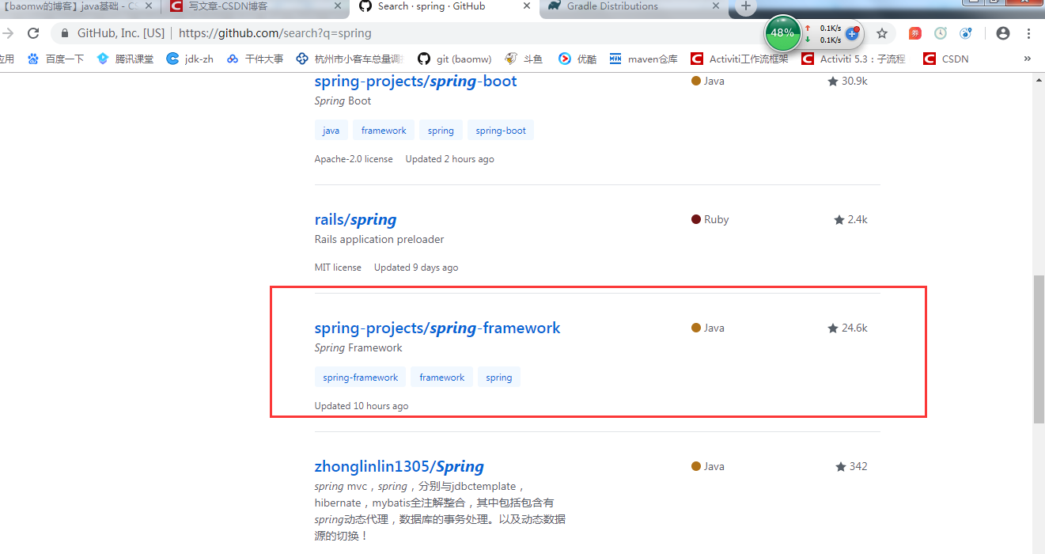Screen dimensions: 1045x554
Task: Click the MIT license text
Action: click(x=338, y=268)
